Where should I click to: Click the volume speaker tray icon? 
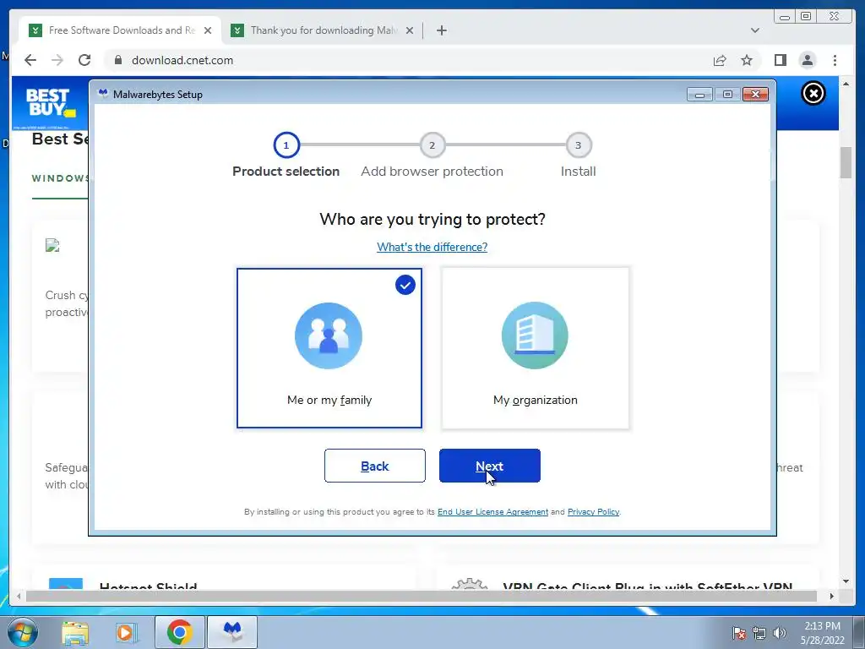[779, 633]
